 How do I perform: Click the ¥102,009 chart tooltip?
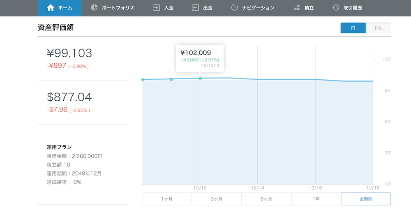pyautogui.click(x=200, y=58)
